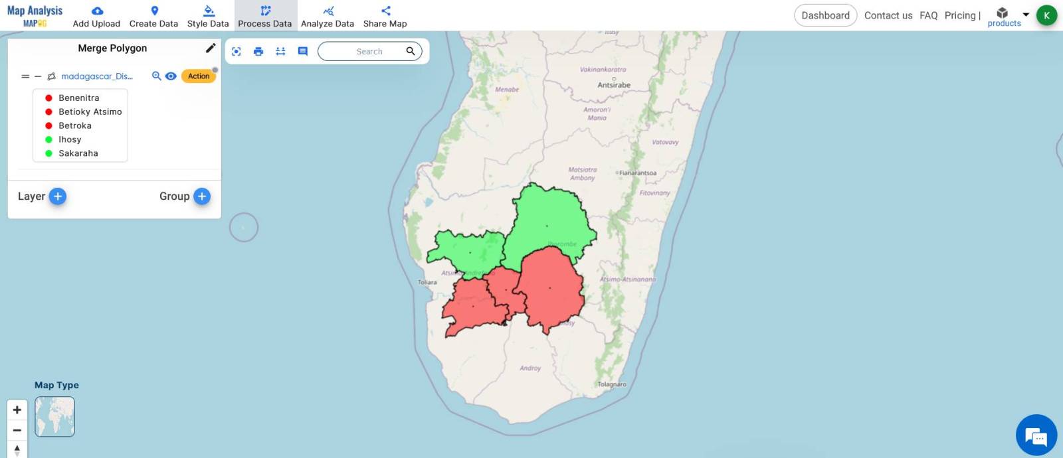1063x458 pixels.
Task: Click the polygon layer type icon
Action: tap(51, 76)
